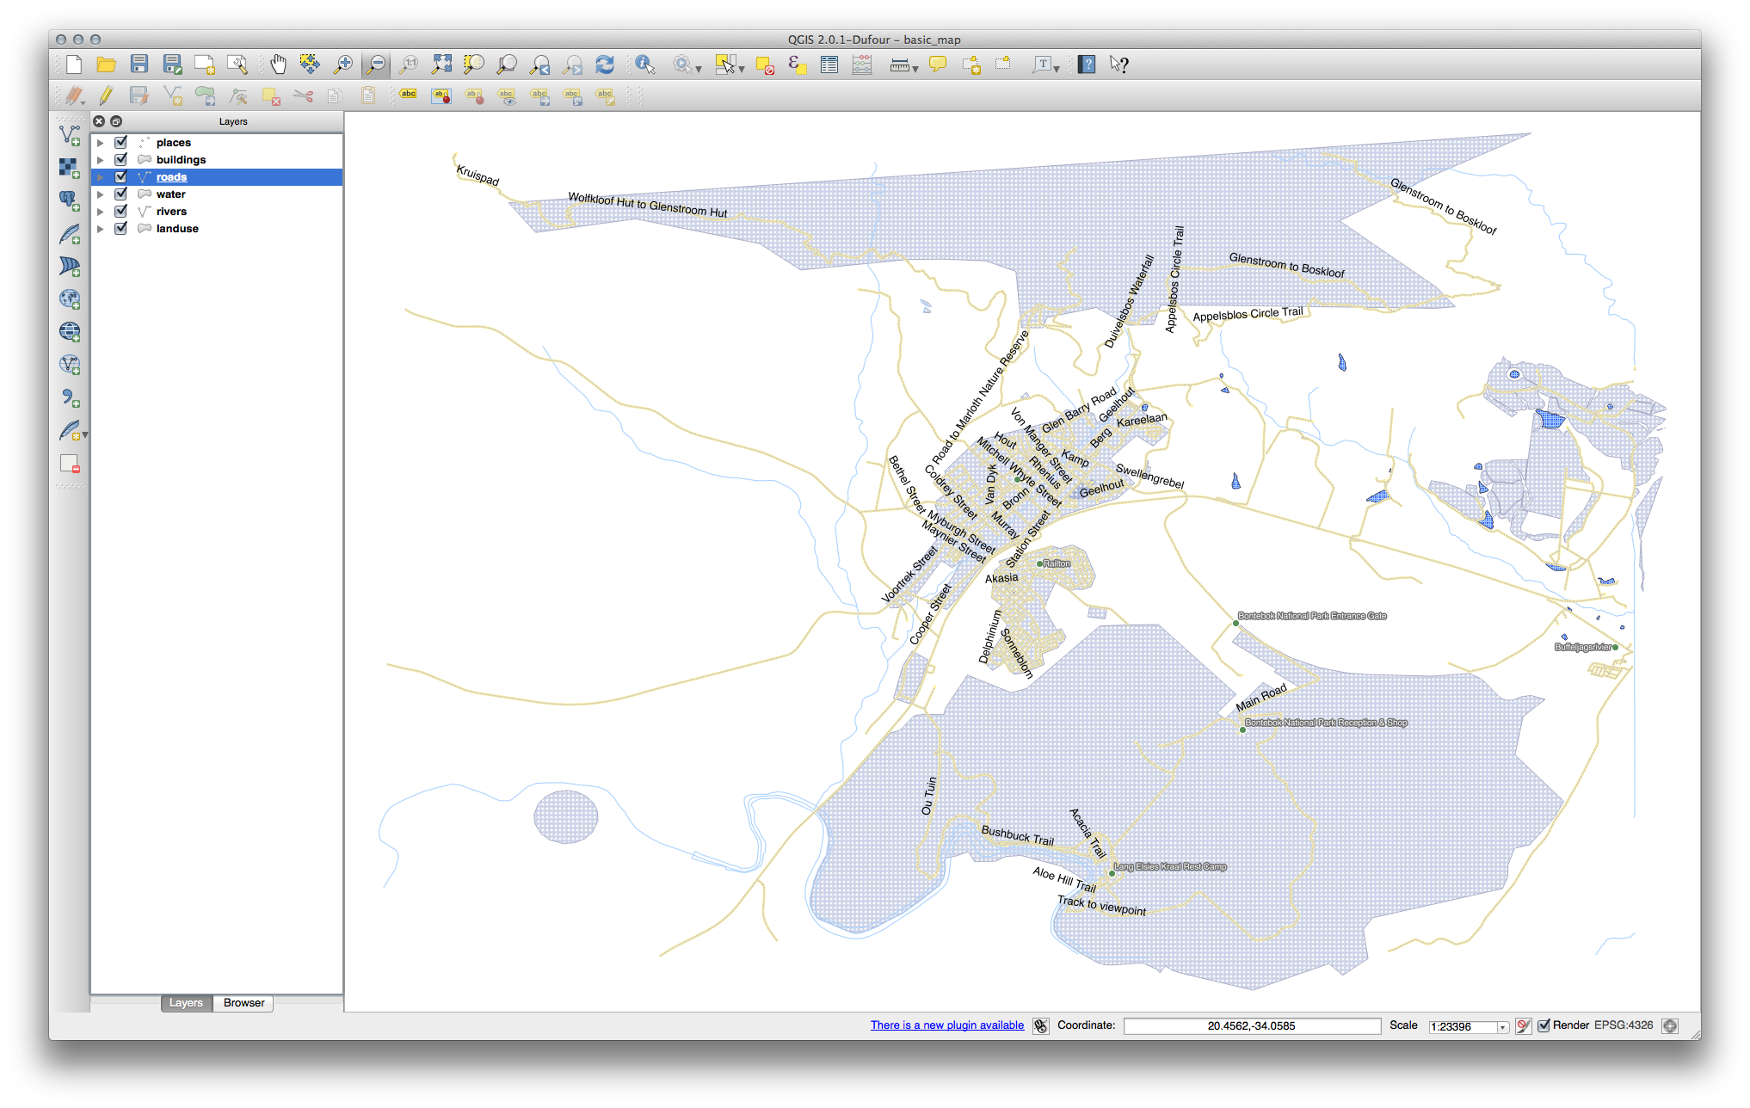
Task: Click the Layer Labeling abc icon
Action: coord(408,95)
